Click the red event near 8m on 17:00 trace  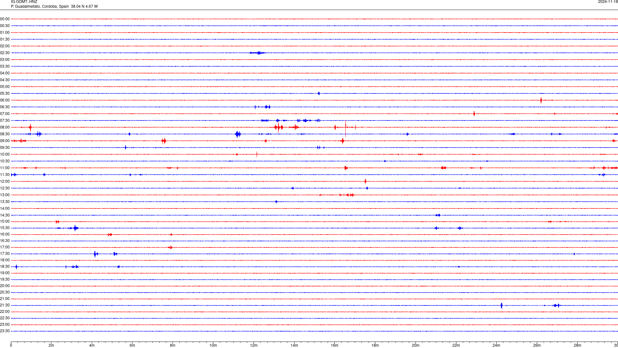coord(170,247)
